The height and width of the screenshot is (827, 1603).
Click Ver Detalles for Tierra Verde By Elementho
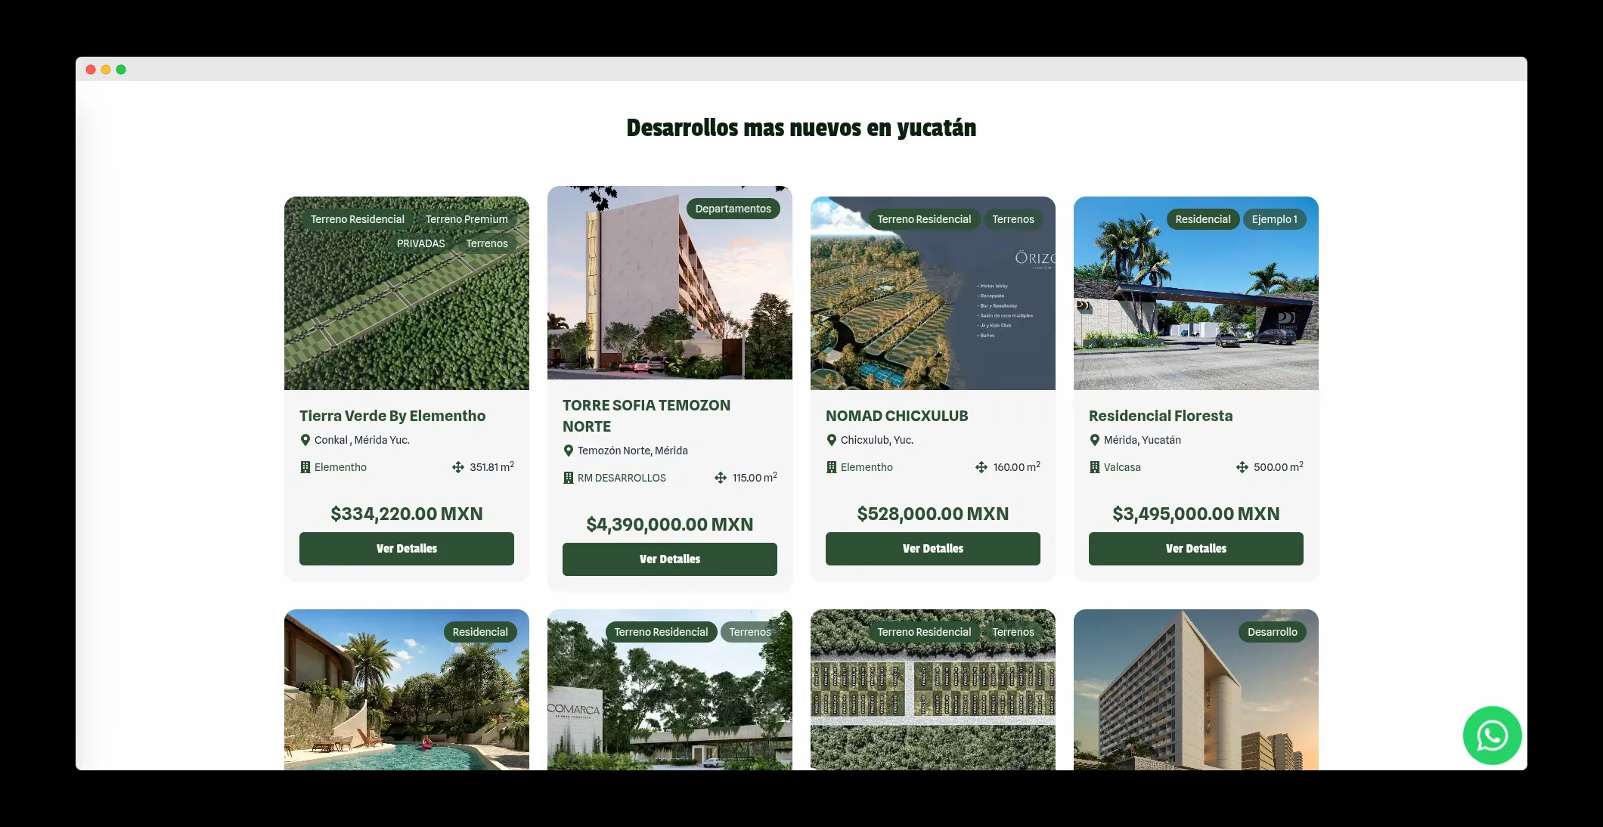pyautogui.click(x=406, y=548)
